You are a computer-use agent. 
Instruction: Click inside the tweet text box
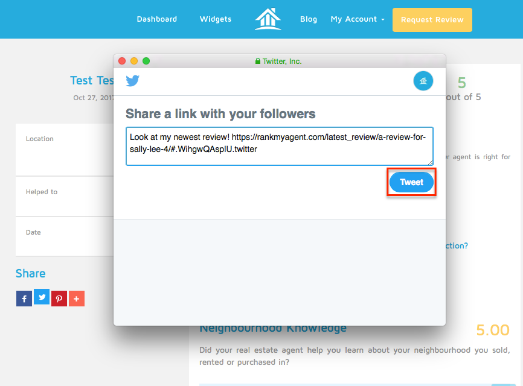tap(280, 146)
